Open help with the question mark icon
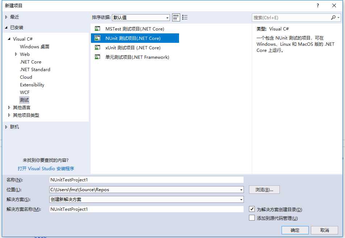Image resolution: width=345 pixels, height=238 pixels. click(317, 5)
